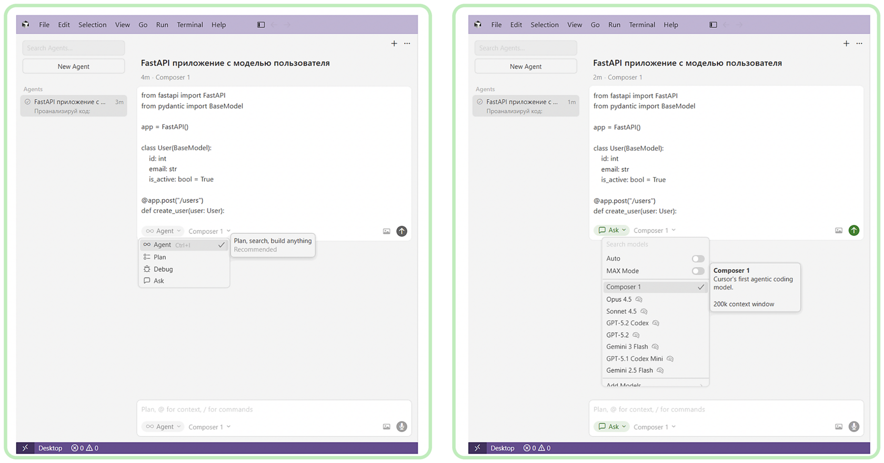Open Composer 1 model dropdown in right message
Viewport: 884px width, 463px height.
(655, 230)
